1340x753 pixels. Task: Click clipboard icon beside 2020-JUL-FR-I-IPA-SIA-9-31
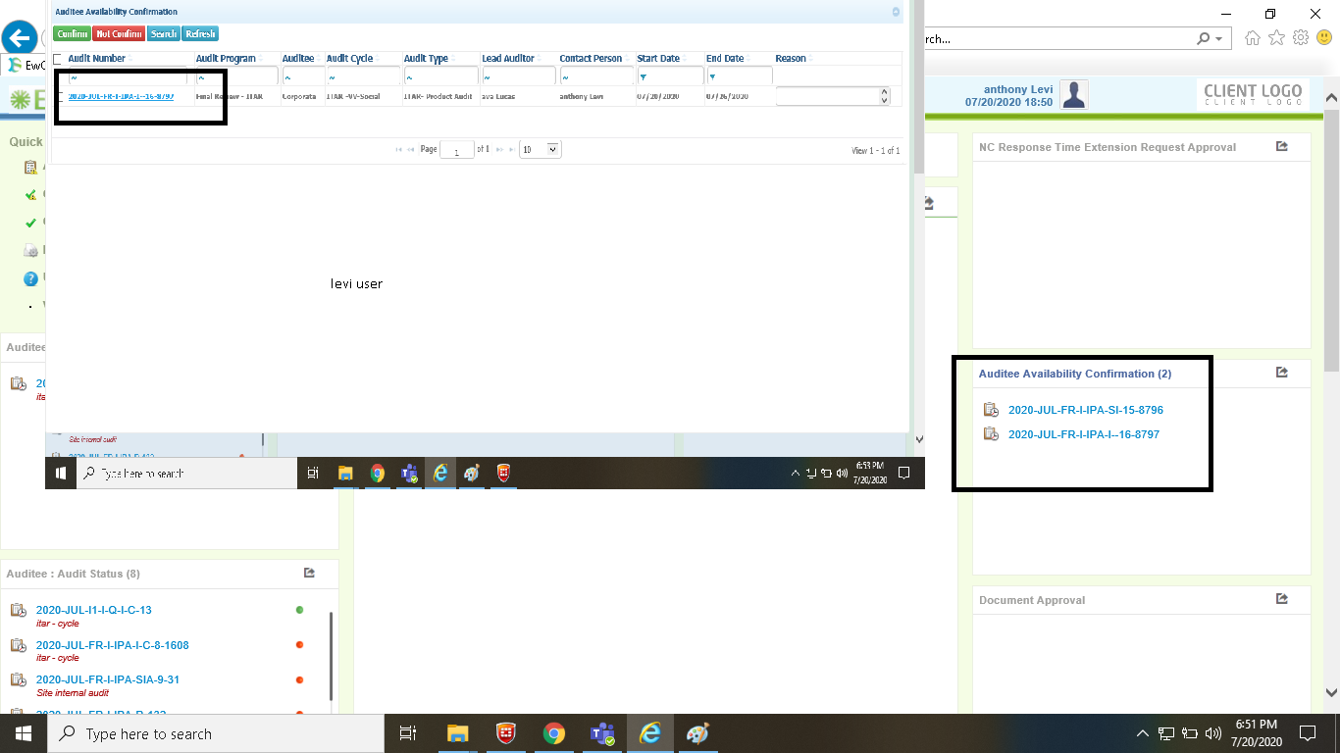point(19,679)
